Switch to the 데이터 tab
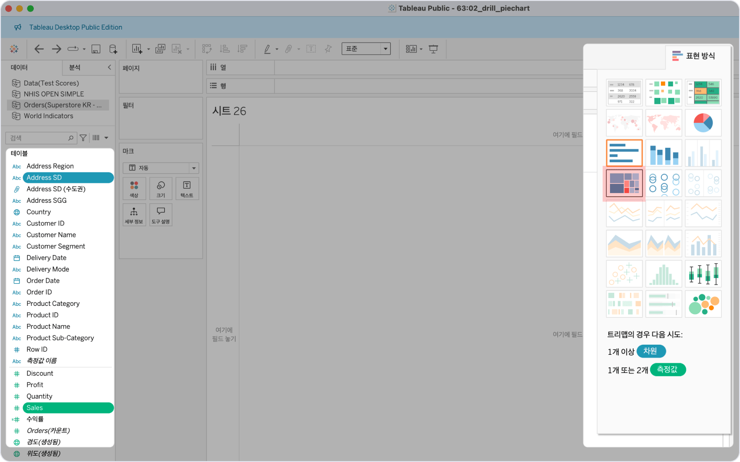The image size is (740, 462). (19, 67)
